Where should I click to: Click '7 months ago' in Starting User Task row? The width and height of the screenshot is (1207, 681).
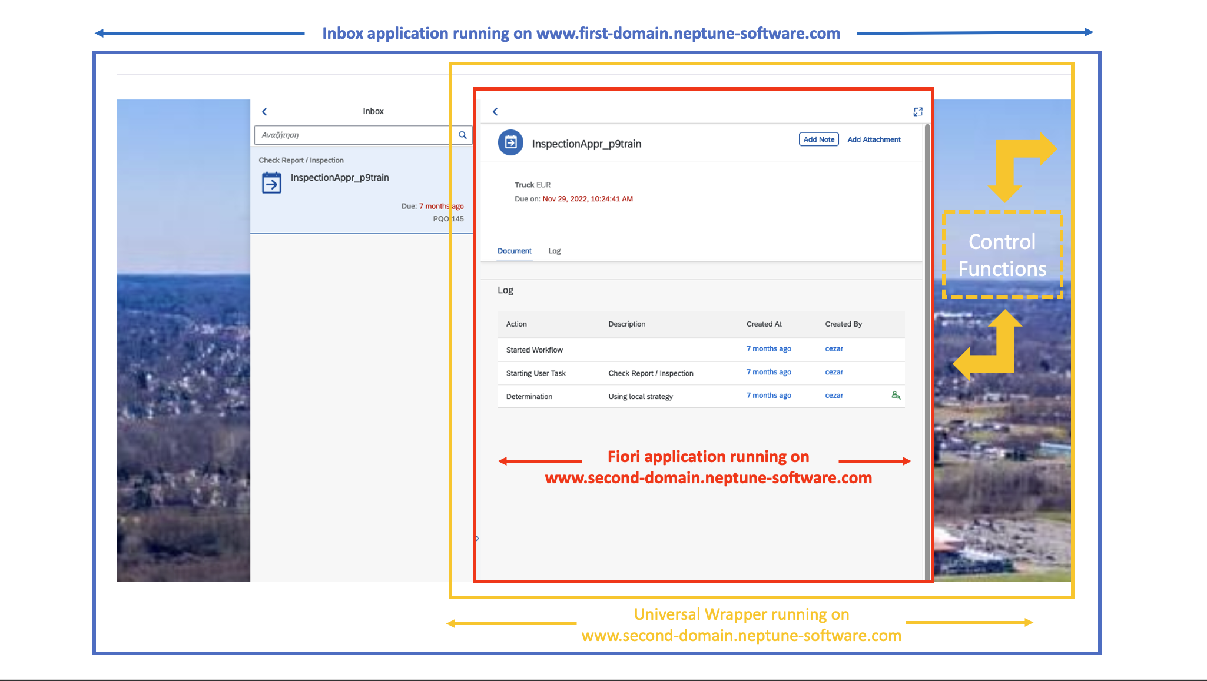coord(768,372)
